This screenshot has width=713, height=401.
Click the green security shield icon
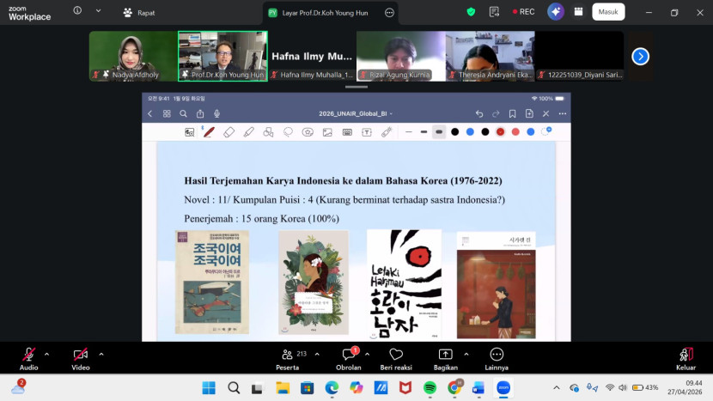tap(471, 12)
